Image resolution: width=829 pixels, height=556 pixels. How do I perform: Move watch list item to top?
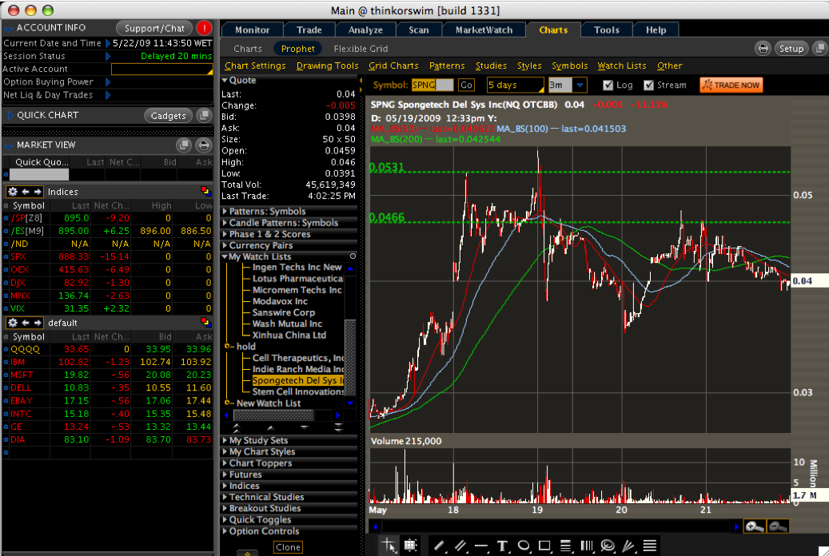(237, 427)
